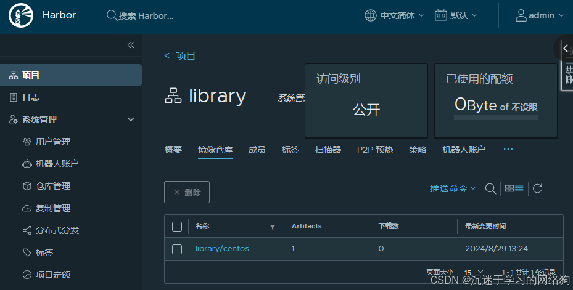This screenshot has width=573, height=290.
Task: Sort by 最新变更时间 column header
Action: [485, 226]
